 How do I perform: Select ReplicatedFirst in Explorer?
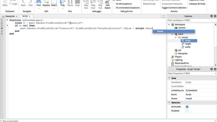[182, 63]
